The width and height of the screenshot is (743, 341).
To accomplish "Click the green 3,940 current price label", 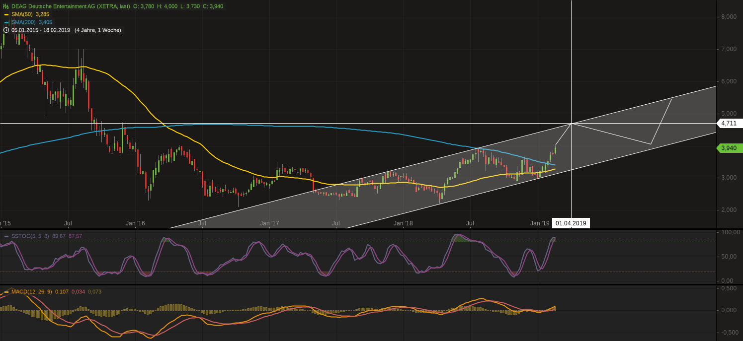I will [728, 147].
